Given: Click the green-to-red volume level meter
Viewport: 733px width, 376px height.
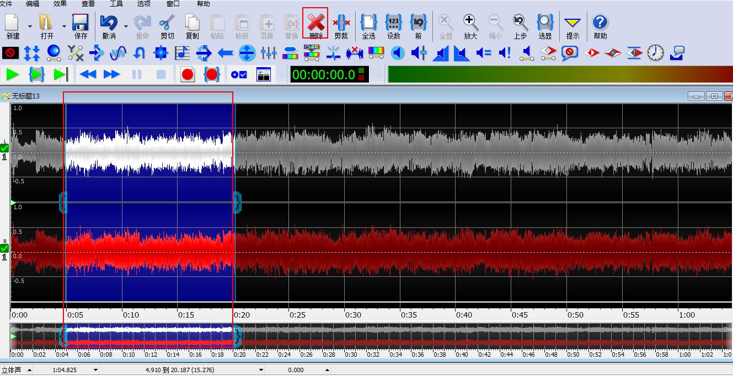Looking at the screenshot, I should pyautogui.click(x=560, y=74).
